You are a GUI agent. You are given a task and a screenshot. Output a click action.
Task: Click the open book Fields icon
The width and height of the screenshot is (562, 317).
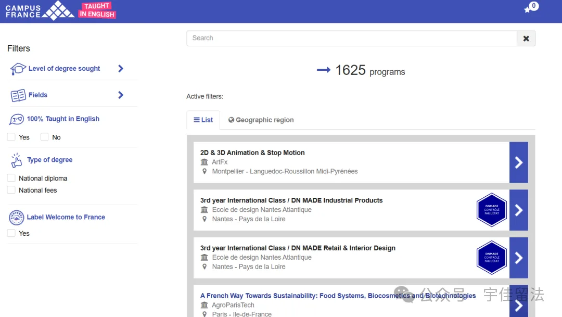pos(18,95)
